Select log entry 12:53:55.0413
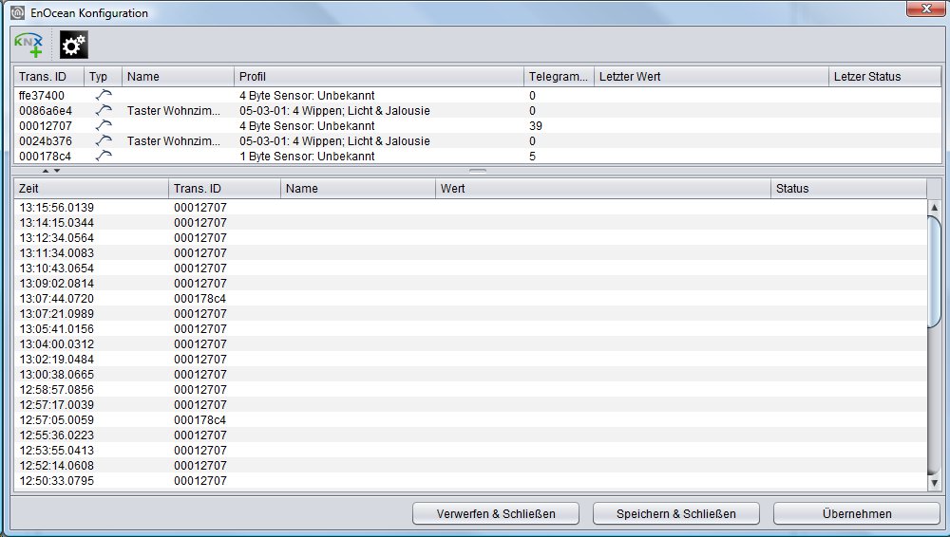Image resolution: width=950 pixels, height=537 pixels. pos(471,450)
